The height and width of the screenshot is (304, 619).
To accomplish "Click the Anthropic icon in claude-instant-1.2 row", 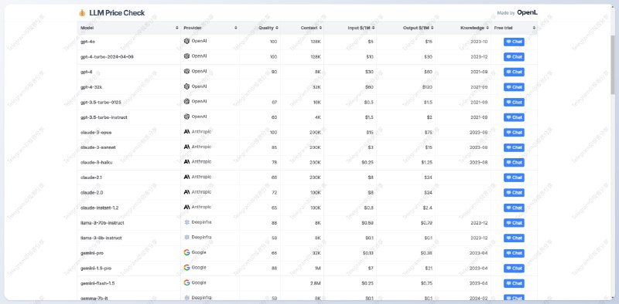I will coord(186,207).
